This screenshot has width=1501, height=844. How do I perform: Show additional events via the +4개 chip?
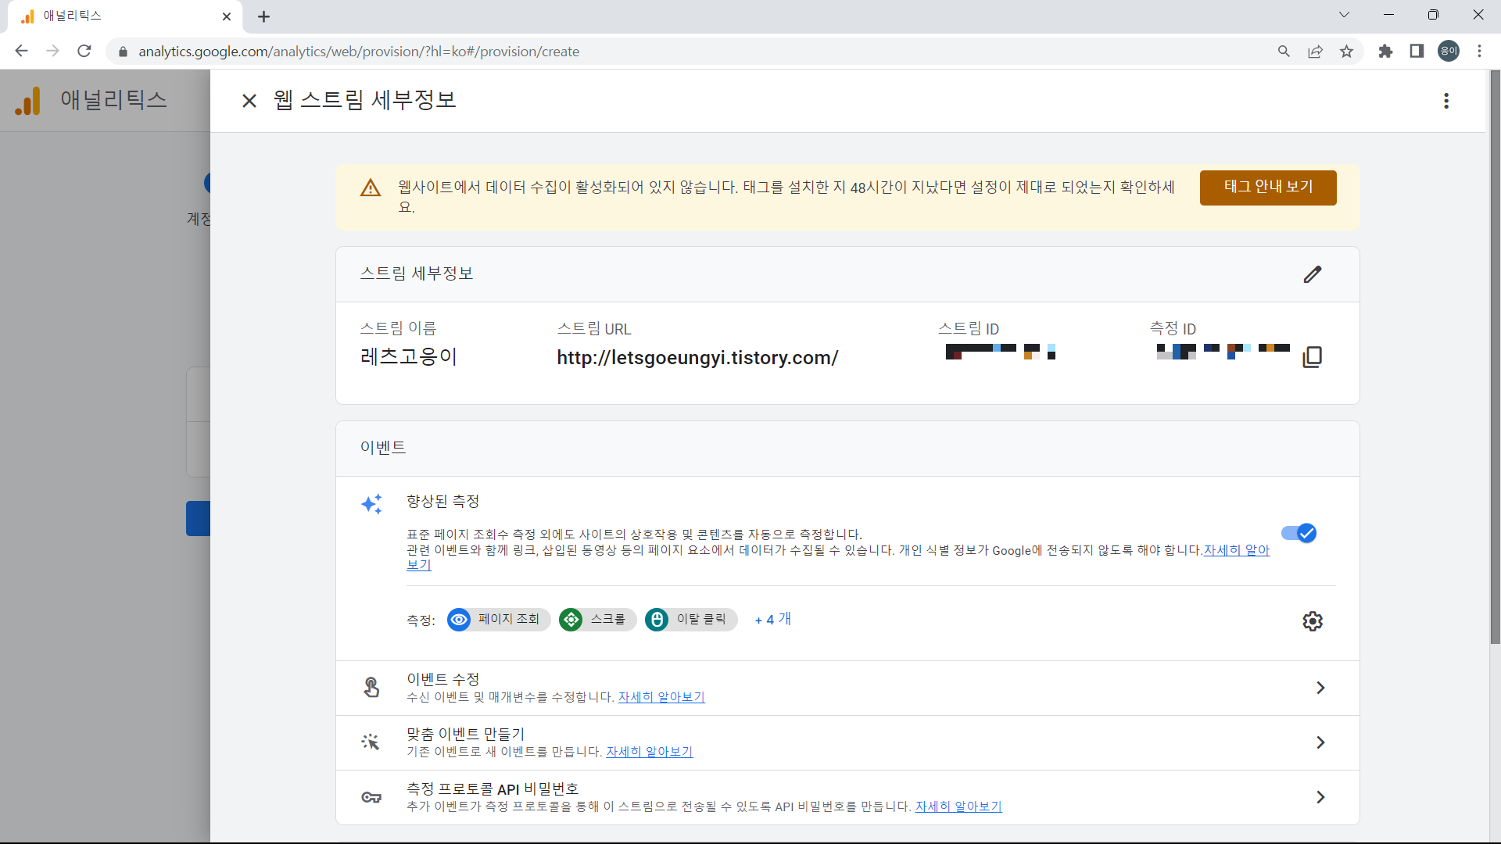772,619
